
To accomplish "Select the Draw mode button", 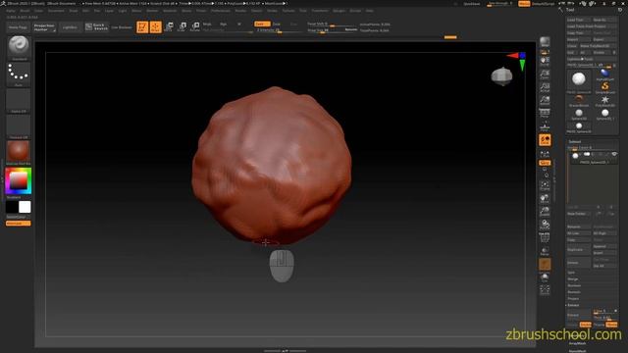I will click(156, 26).
